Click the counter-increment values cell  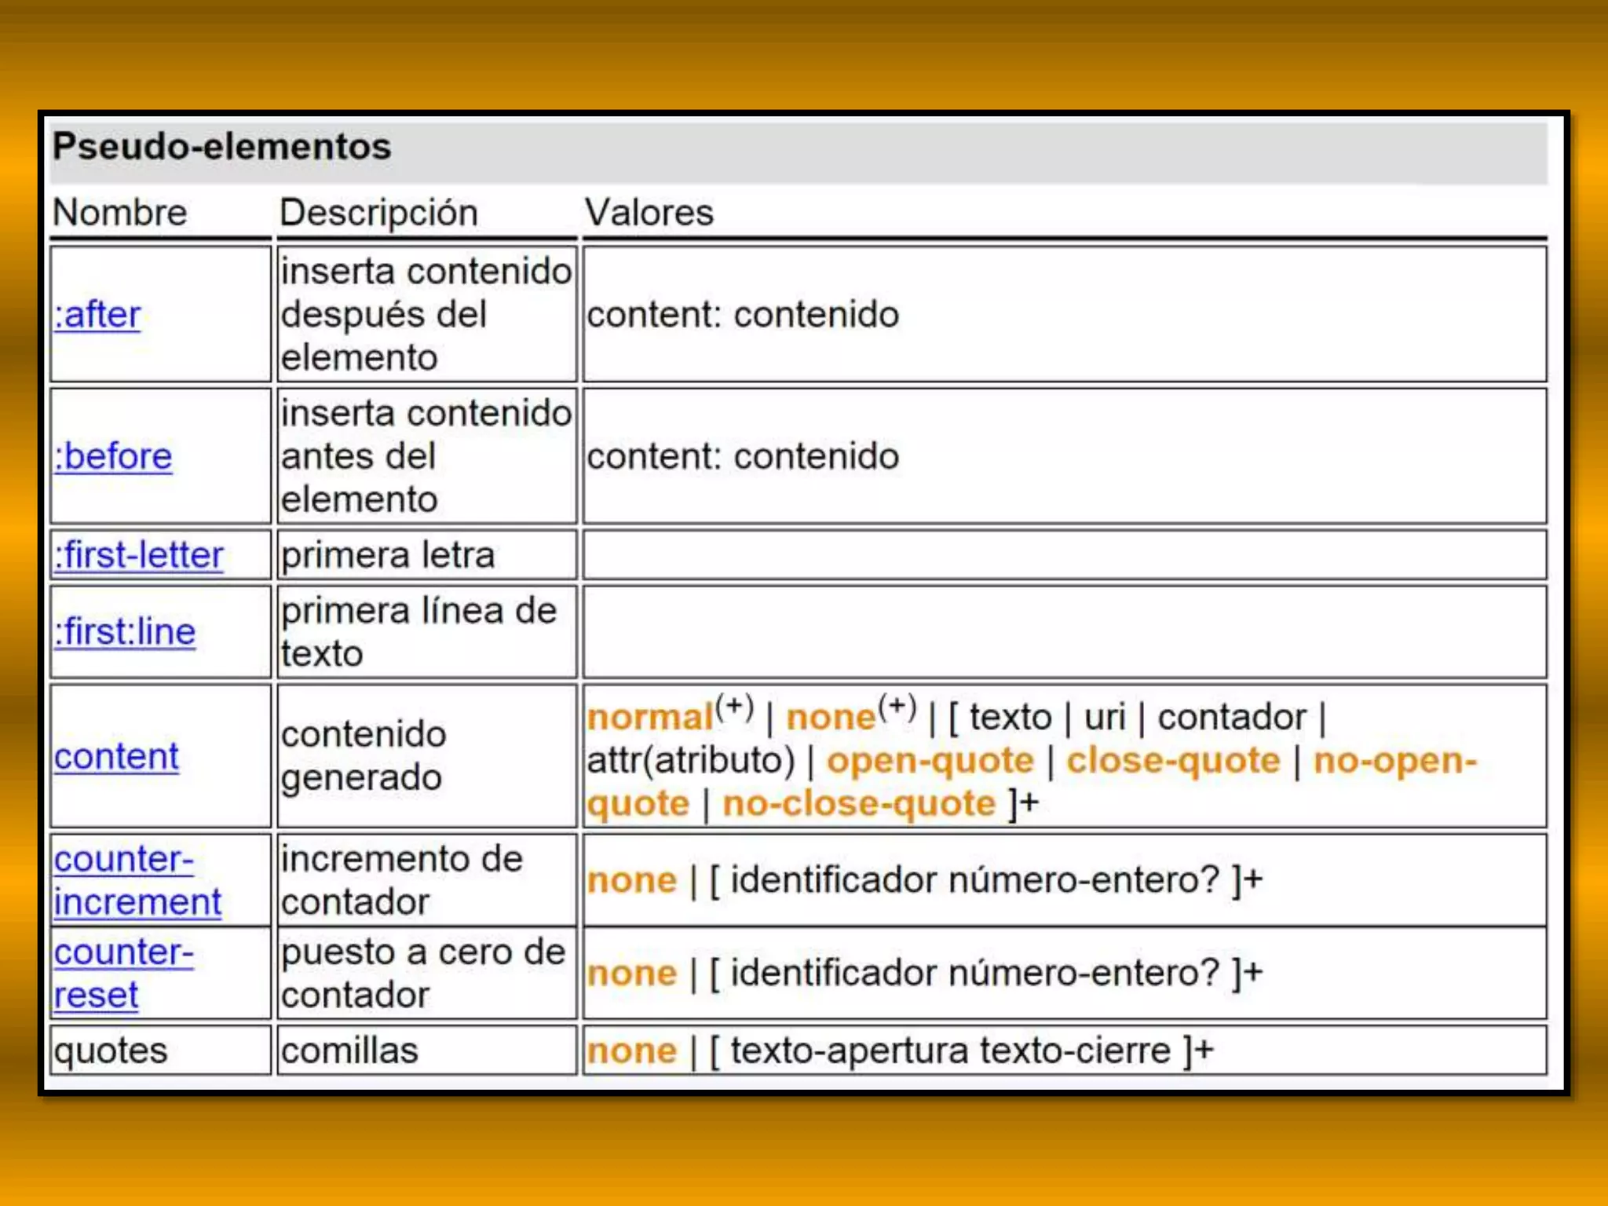pyautogui.click(x=1065, y=880)
